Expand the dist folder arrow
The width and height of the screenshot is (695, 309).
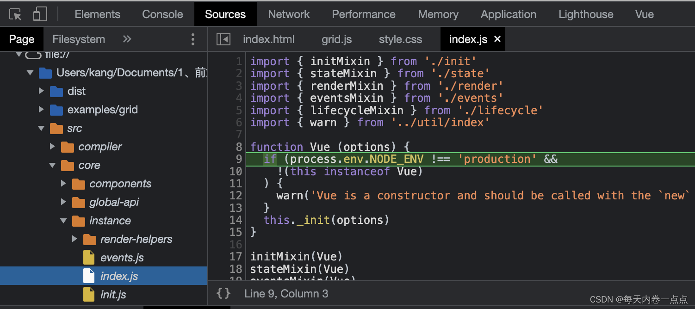pyautogui.click(x=41, y=91)
